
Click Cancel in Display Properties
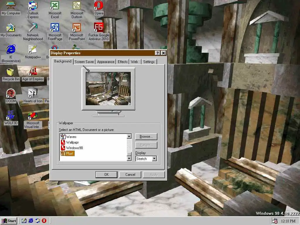(x=130, y=175)
